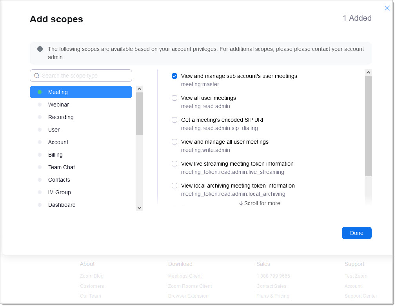Click the scopes list scroll-up arrow

pos(368,72)
